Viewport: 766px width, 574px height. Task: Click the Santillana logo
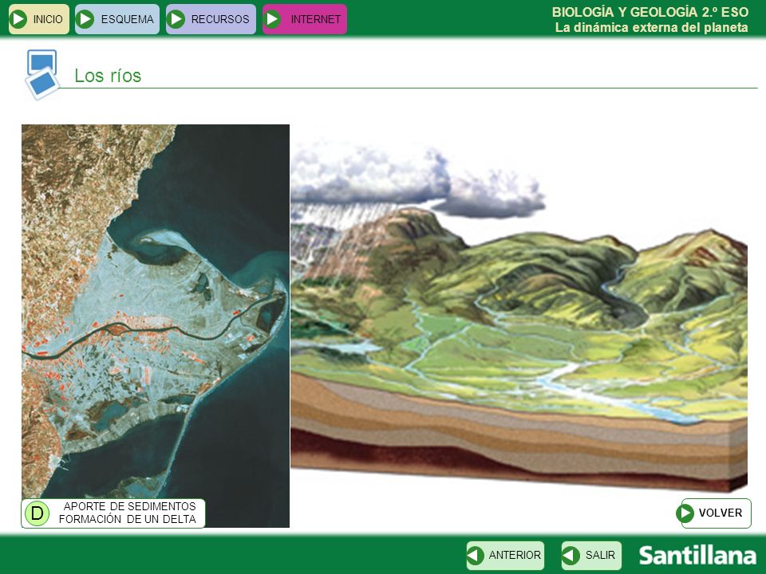697,556
